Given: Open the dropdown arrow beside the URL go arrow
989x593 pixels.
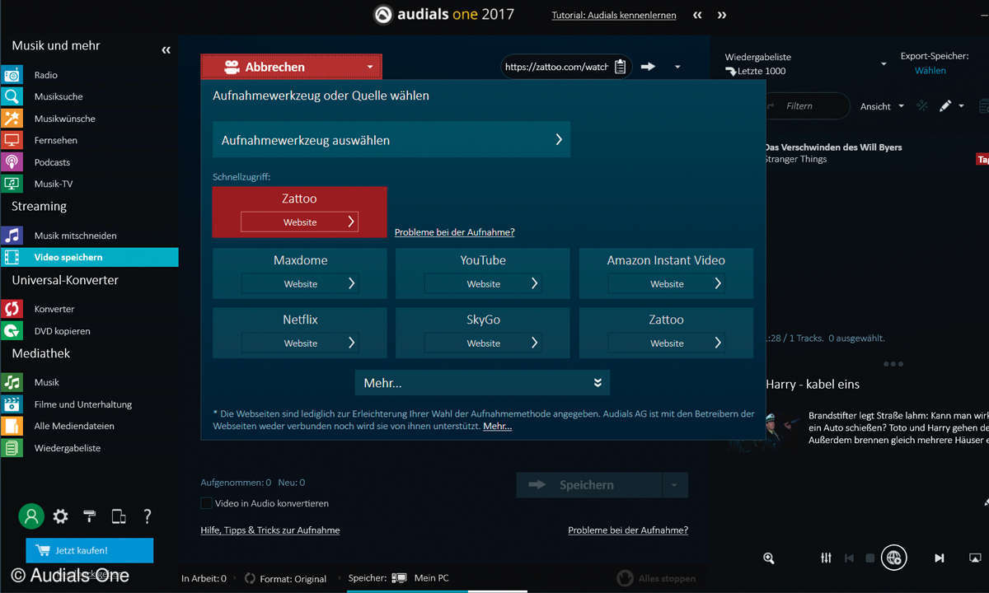Looking at the screenshot, I should (x=677, y=67).
